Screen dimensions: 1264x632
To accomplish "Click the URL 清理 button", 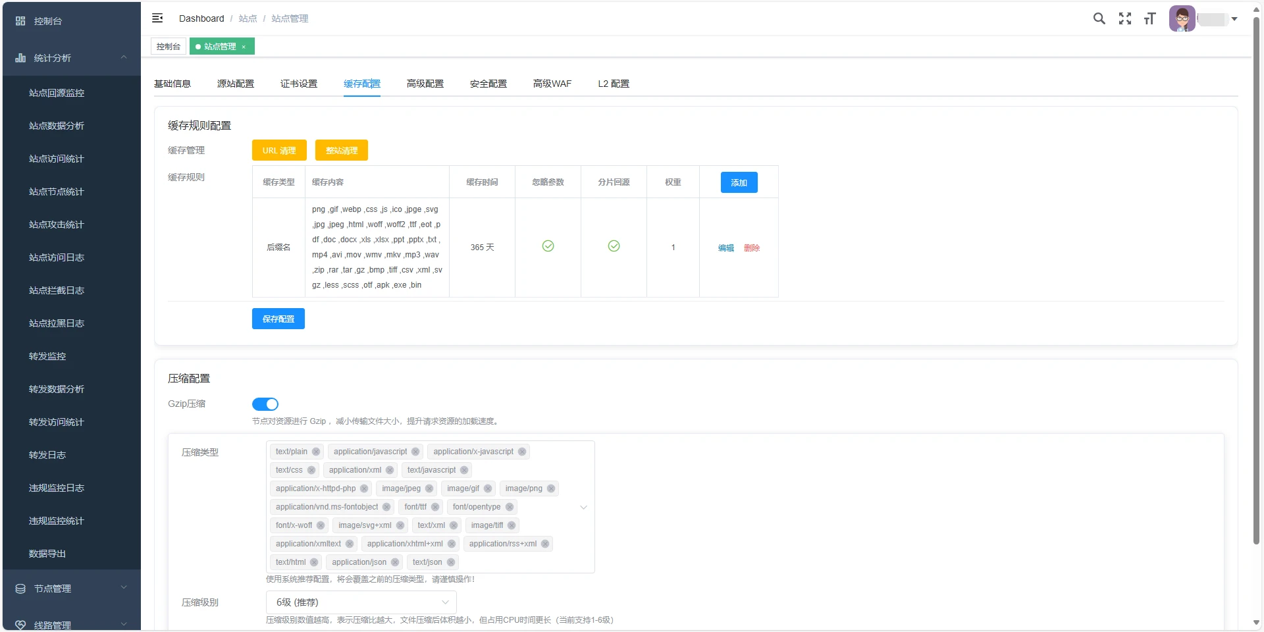I will click(279, 151).
